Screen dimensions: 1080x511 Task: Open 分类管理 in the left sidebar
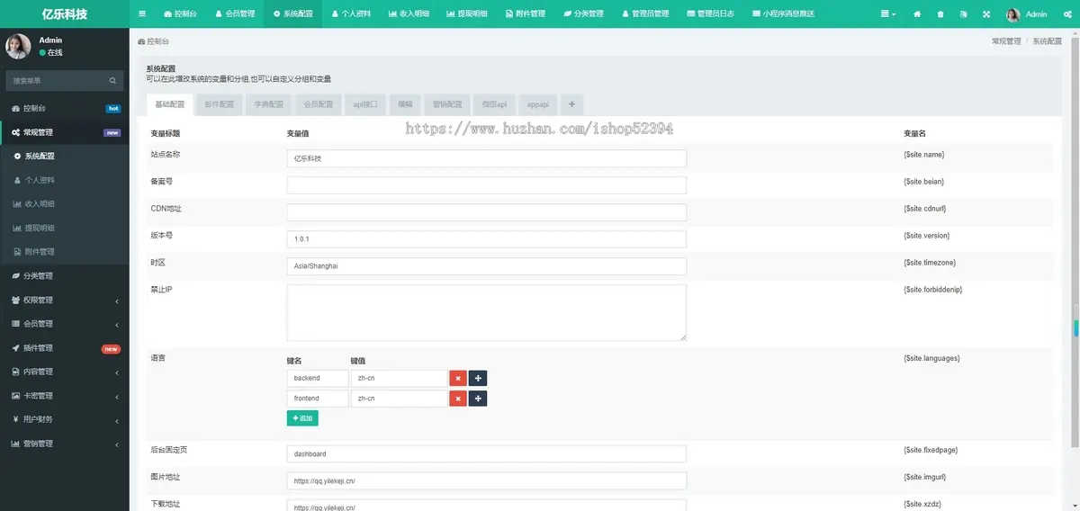(x=65, y=275)
